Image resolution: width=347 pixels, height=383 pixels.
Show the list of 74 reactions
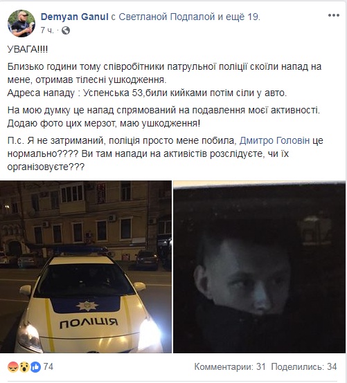pos(48,367)
